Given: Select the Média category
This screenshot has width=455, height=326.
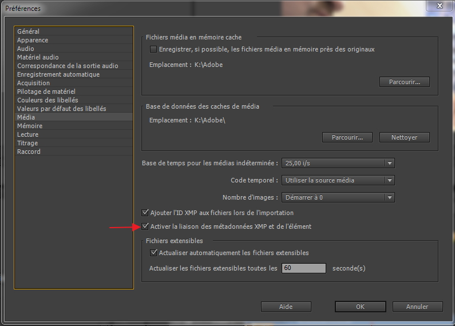Looking at the screenshot, I should pos(74,117).
